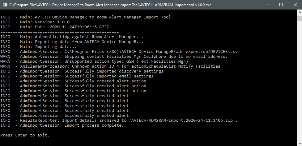
Task: Click the vertical scrollbar thumb
Action: [300, 19]
